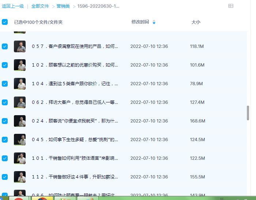Click the thumbnail icon of file 104
The image size is (256, 200).
[20, 84]
